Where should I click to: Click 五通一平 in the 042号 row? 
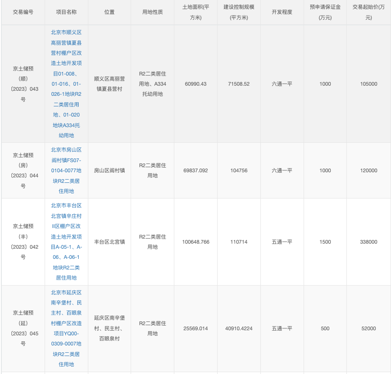pos(282,242)
